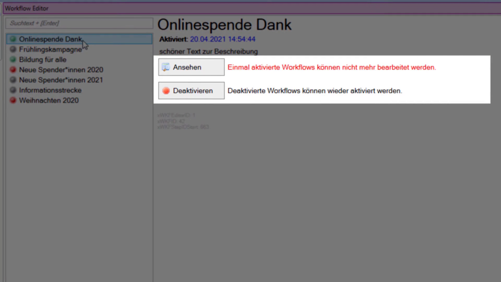501x282 pixels.
Task: Click the Ansehen button
Action: [191, 67]
